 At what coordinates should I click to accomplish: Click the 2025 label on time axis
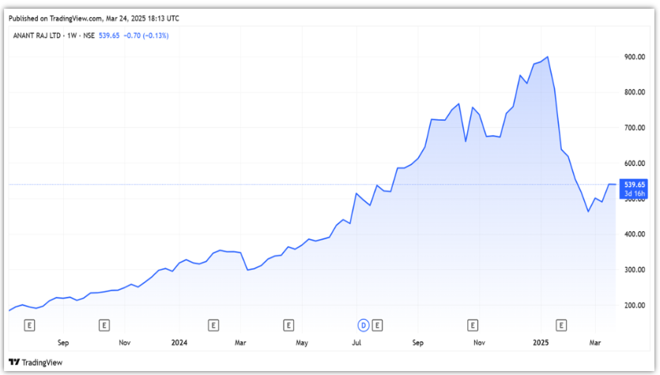[541, 343]
